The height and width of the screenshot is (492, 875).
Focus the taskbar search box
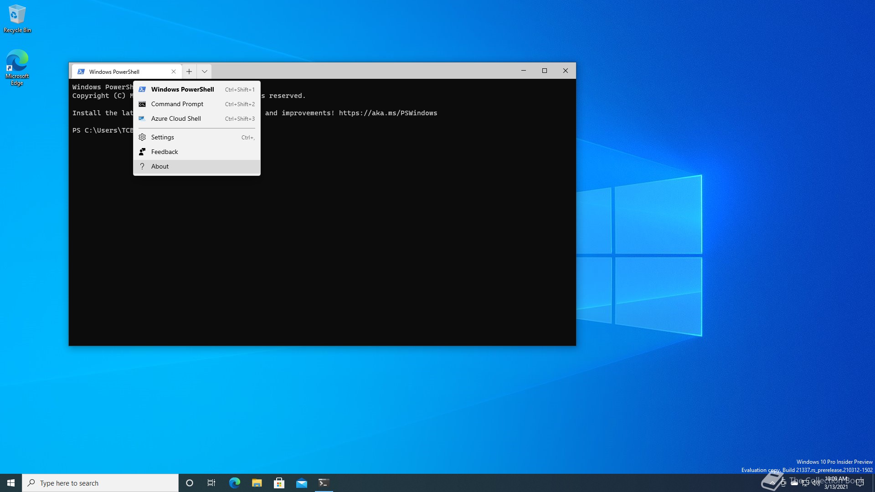100,483
